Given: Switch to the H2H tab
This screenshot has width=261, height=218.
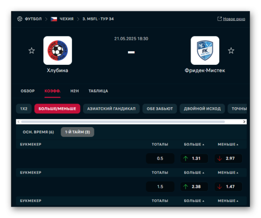Looking at the screenshot, I should 75,91.
